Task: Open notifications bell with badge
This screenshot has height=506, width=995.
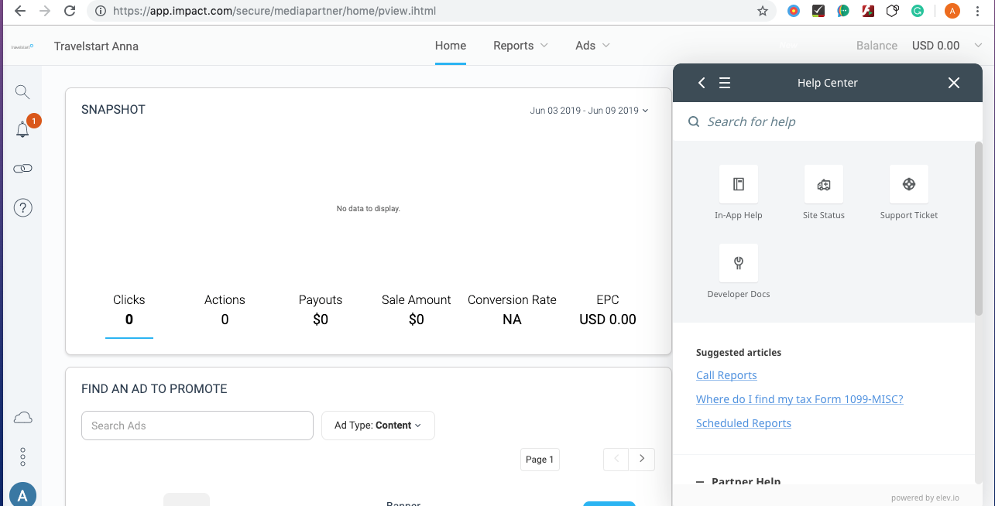Action: pos(25,128)
